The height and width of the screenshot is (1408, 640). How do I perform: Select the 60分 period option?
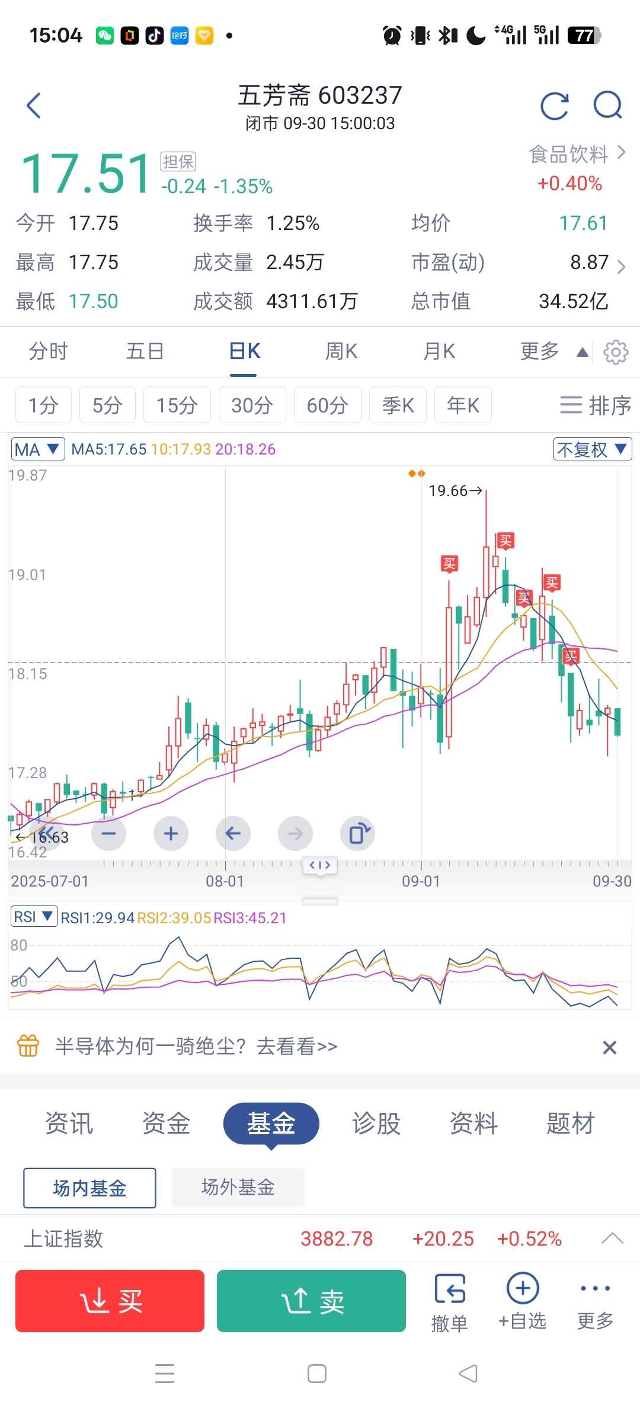[x=327, y=405]
